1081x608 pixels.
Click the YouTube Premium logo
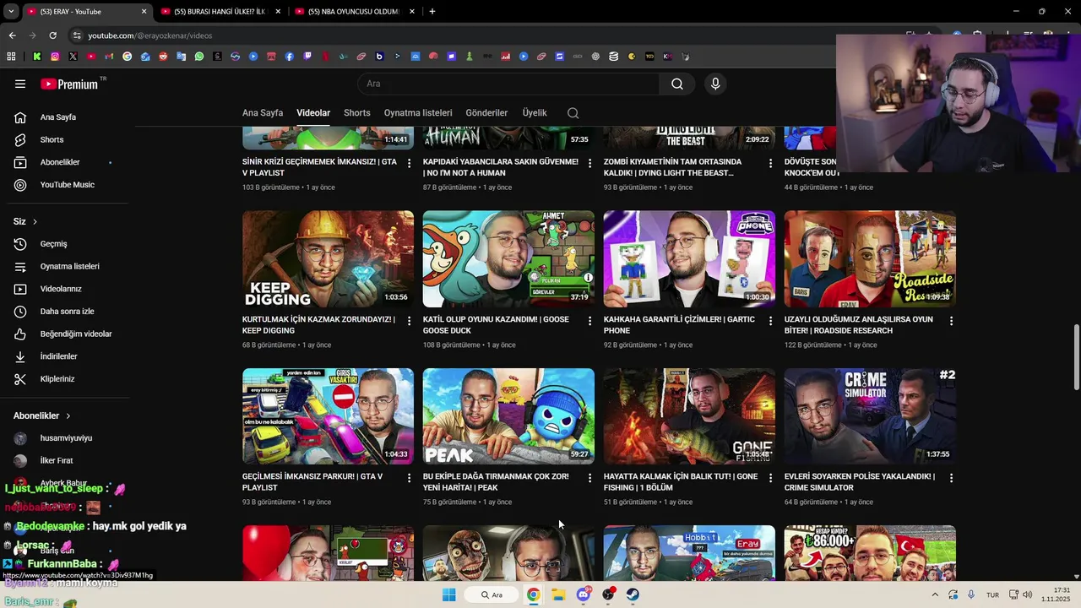[x=70, y=84]
